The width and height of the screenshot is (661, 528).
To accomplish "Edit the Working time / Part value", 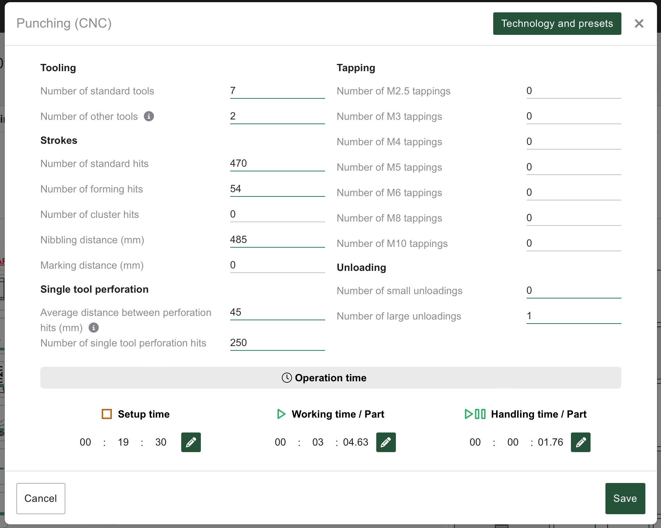I will point(386,442).
